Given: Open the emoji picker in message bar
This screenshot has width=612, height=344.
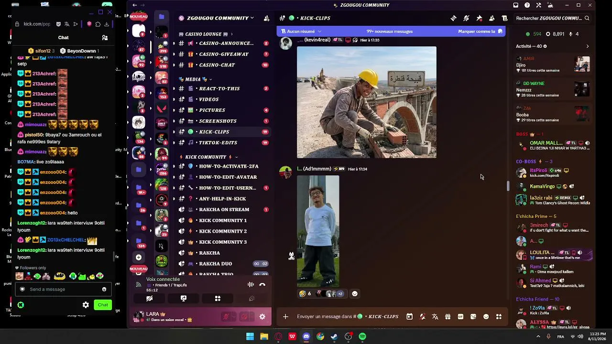Looking at the screenshot, I should [486, 316].
